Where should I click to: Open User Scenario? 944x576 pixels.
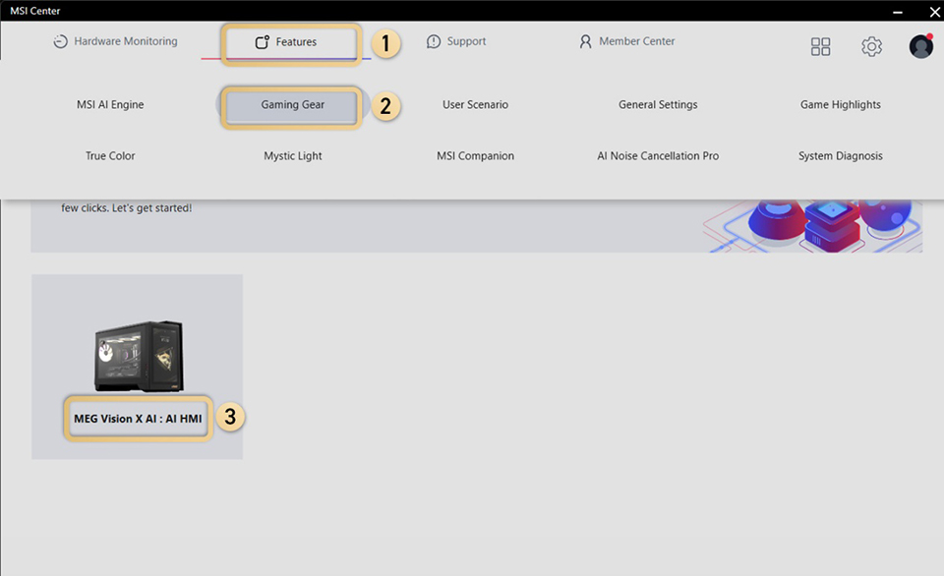(x=475, y=104)
